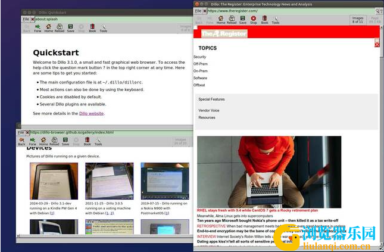Viewport: 384px width, 252px height.
Task: Open RHEL stays fresh with 9.4 headline
Action: pyautogui.click(x=257, y=210)
